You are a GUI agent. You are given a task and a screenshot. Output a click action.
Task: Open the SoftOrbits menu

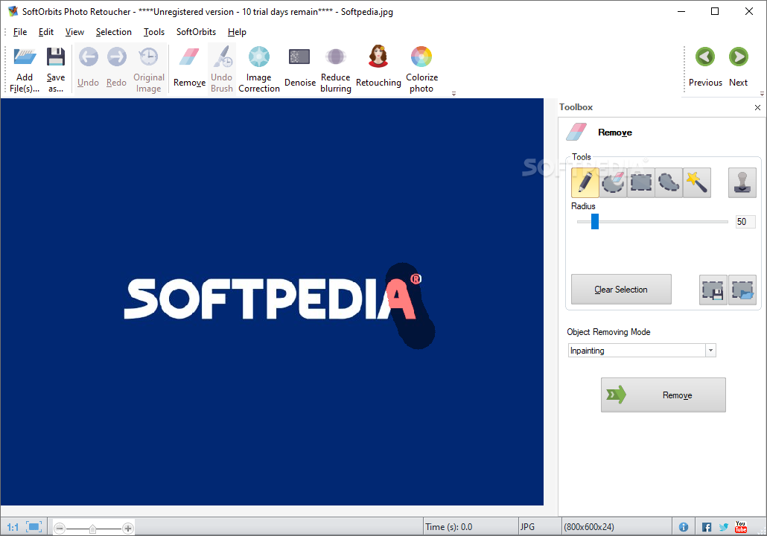(196, 32)
